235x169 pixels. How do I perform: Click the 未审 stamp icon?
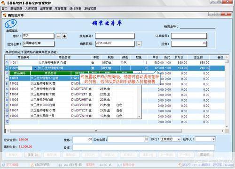tap(11, 24)
